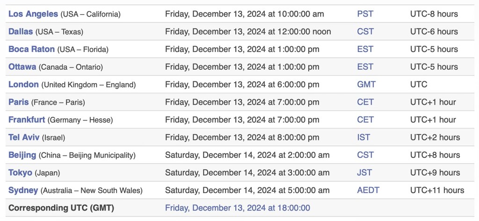Open the Frankfurt city link
The width and height of the screenshot is (479, 221).
click(x=27, y=120)
